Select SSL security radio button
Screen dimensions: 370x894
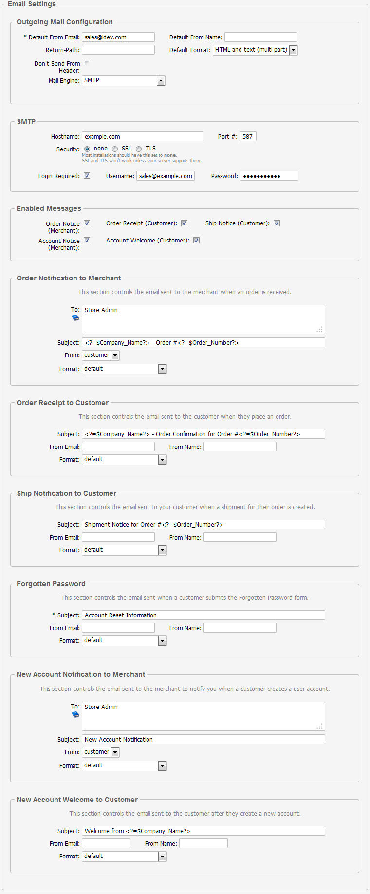point(115,149)
